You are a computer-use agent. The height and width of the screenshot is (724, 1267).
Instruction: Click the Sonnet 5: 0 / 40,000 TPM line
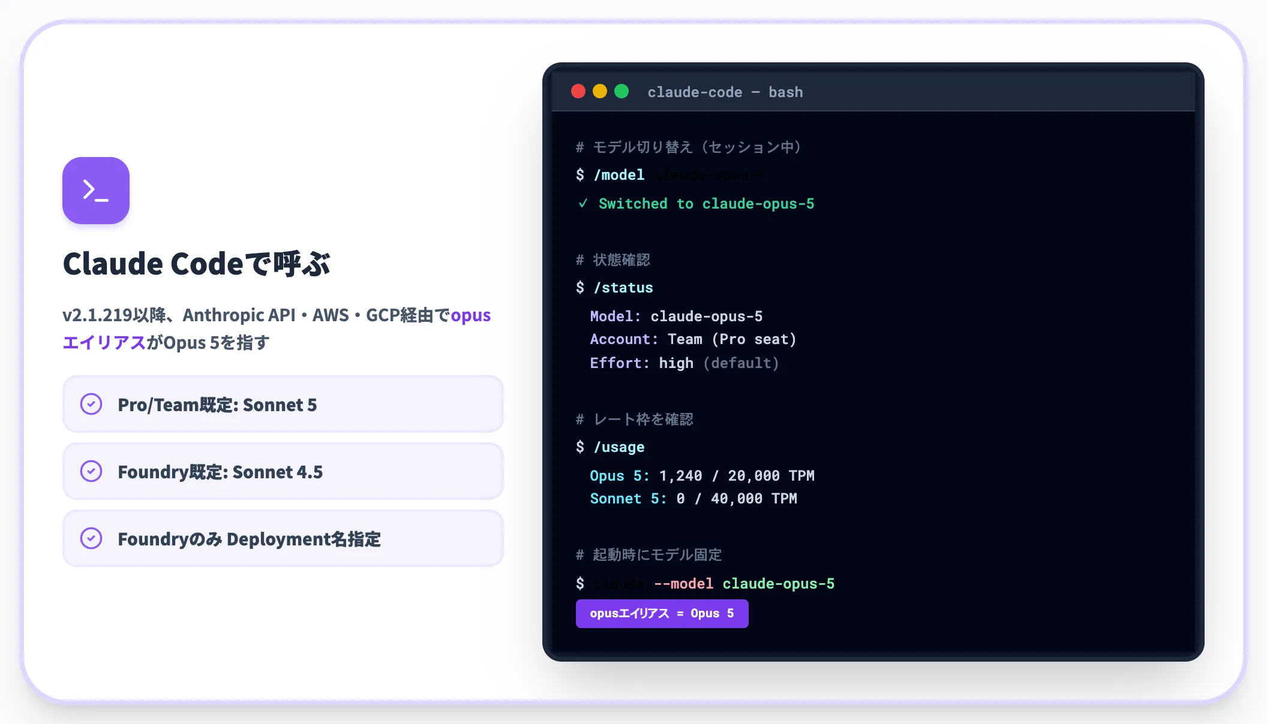click(693, 499)
